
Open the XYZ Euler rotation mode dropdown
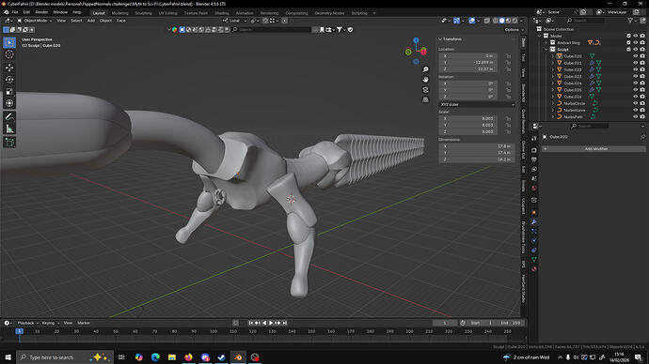pyautogui.click(x=477, y=104)
